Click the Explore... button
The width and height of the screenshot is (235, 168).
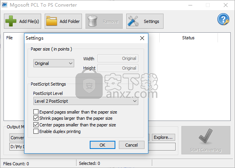(x=164, y=137)
